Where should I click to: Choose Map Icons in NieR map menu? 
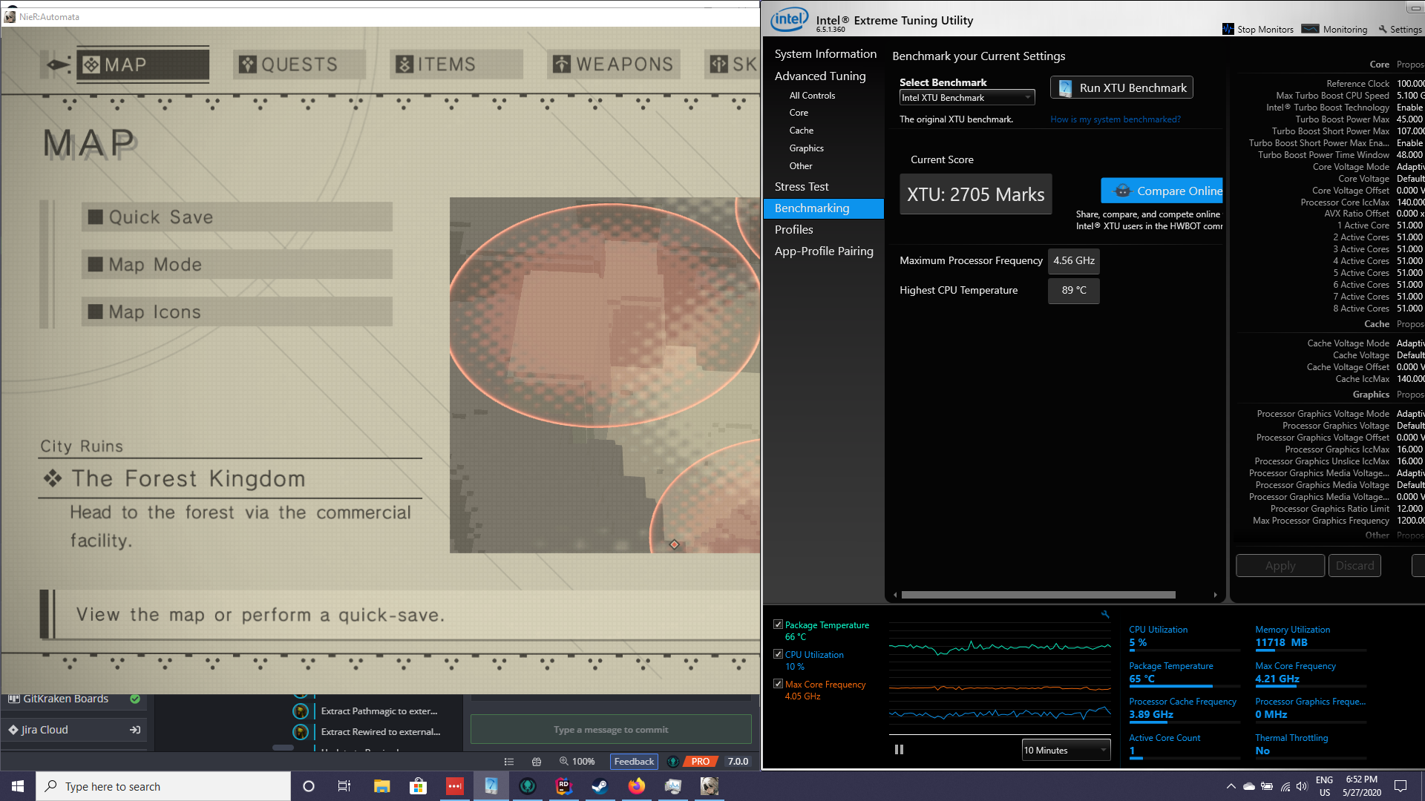237,312
